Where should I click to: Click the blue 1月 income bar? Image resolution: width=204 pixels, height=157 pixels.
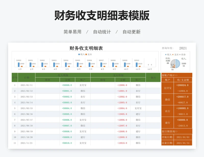coord(19,65)
